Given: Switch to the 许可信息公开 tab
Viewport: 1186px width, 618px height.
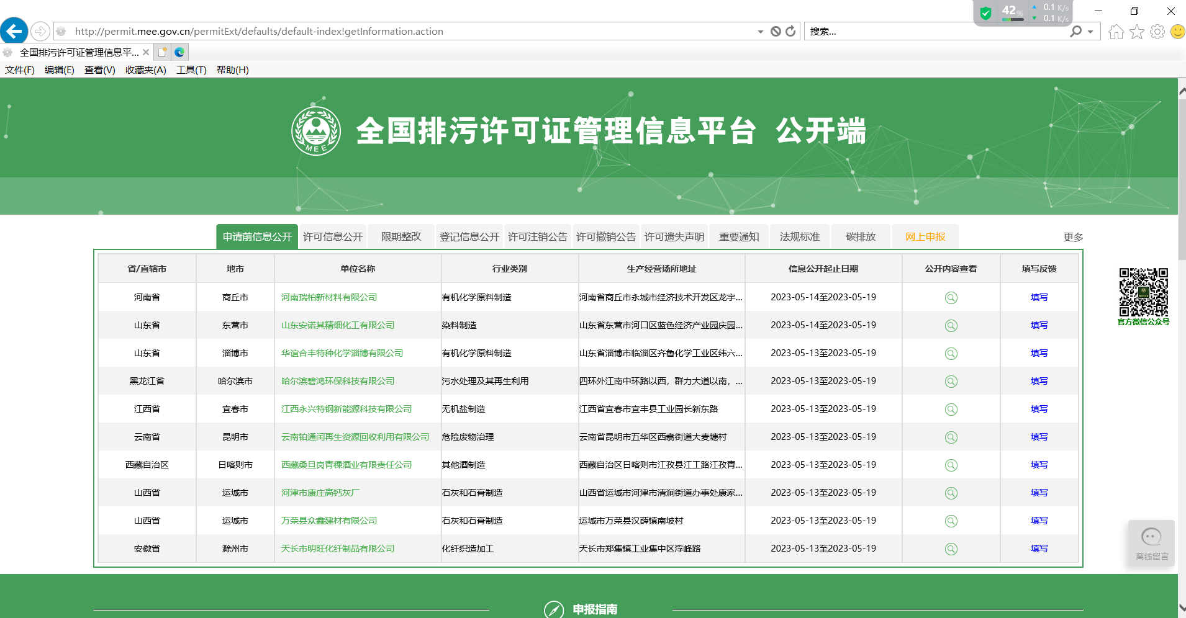Looking at the screenshot, I should [333, 236].
